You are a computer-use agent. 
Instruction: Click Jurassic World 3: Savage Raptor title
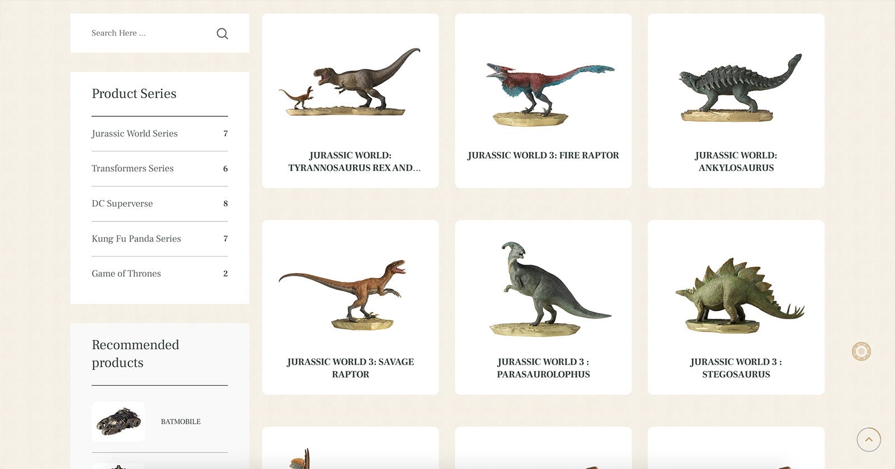click(x=351, y=368)
